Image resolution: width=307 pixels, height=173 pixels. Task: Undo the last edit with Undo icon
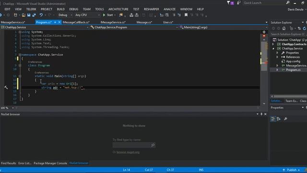[x=41, y=15]
